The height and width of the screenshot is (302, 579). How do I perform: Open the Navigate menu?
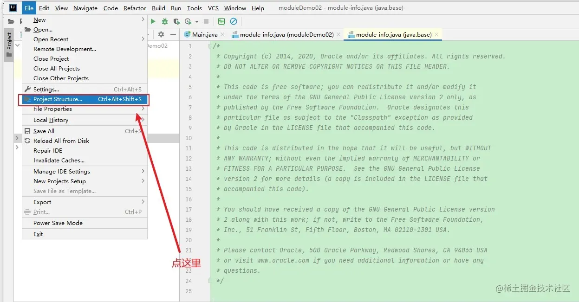pyautogui.click(x=85, y=8)
